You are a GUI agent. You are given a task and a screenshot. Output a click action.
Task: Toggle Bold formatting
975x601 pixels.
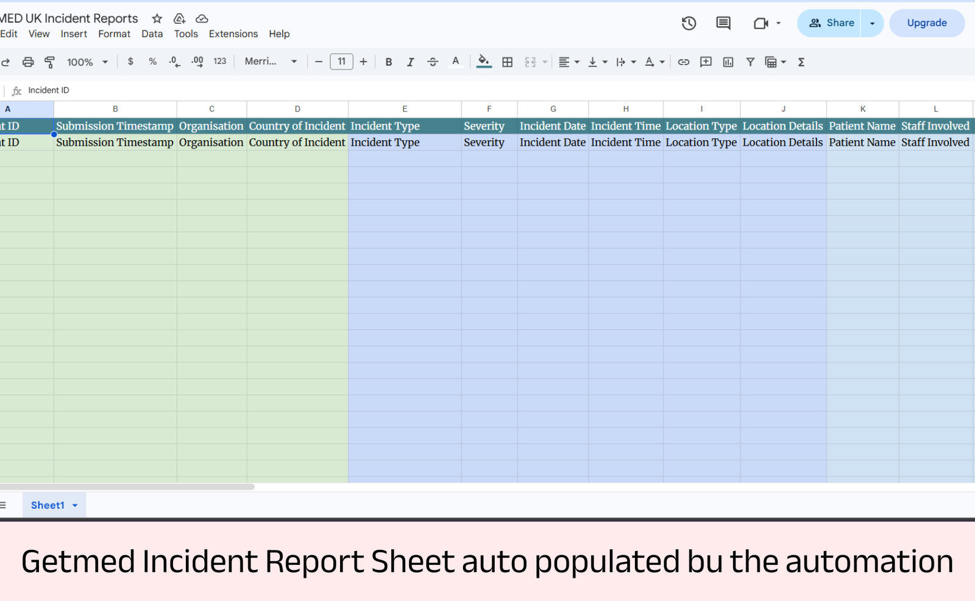pyautogui.click(x=388, y=62)
